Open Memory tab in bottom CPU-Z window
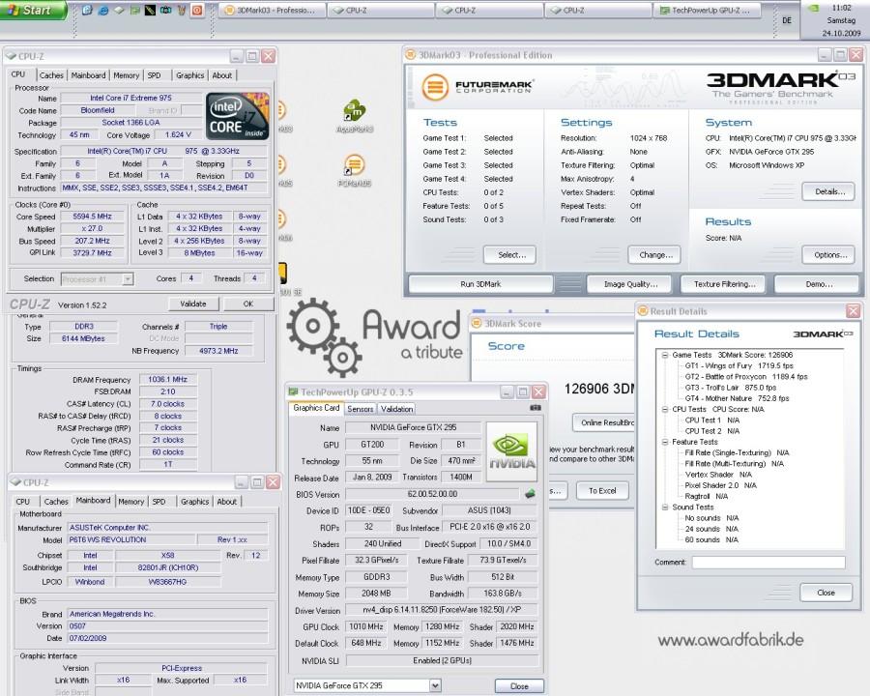Screen dimensions: 870x696 (x=130, y=501)
